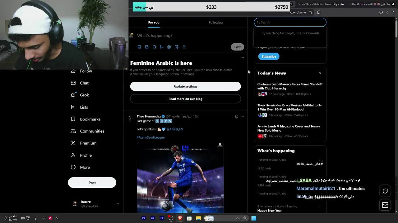Open more options on Theo Hernandez's post

(242, 116)
